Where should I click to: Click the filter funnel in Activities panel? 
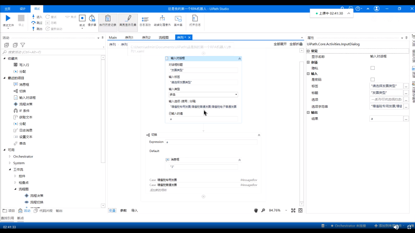coord(23,45)
